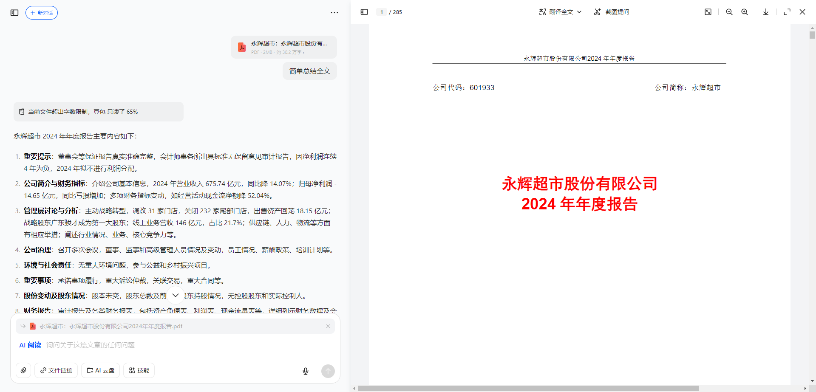Click the file-limit notice reading 只读了 65%

[99, 112]
